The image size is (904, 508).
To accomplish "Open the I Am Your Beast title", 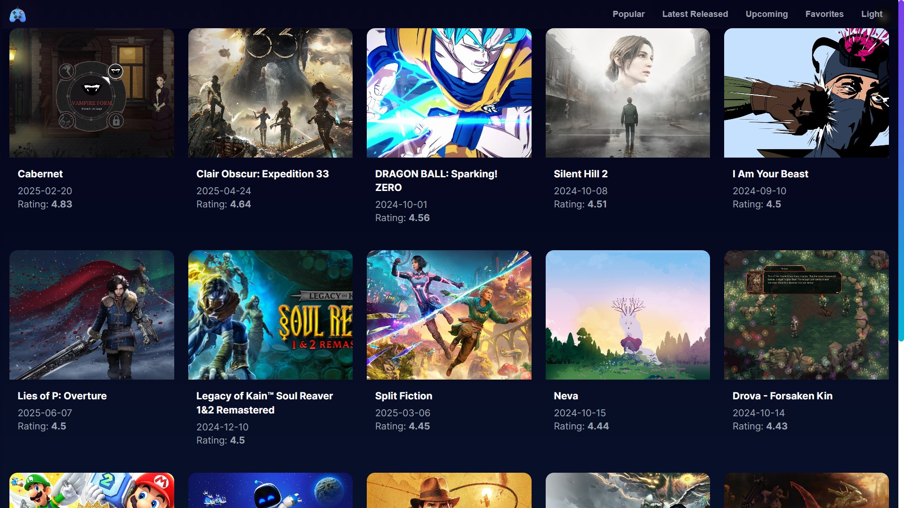I will (x=770, y=174).
